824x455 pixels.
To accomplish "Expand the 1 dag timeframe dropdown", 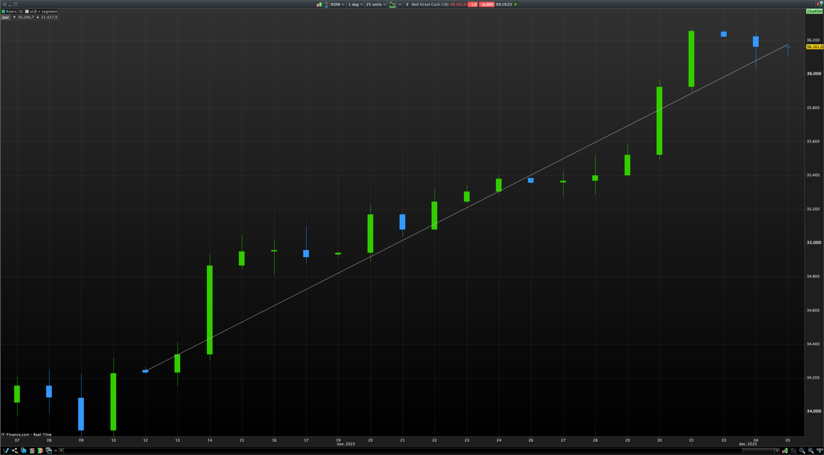I will 355,4.
